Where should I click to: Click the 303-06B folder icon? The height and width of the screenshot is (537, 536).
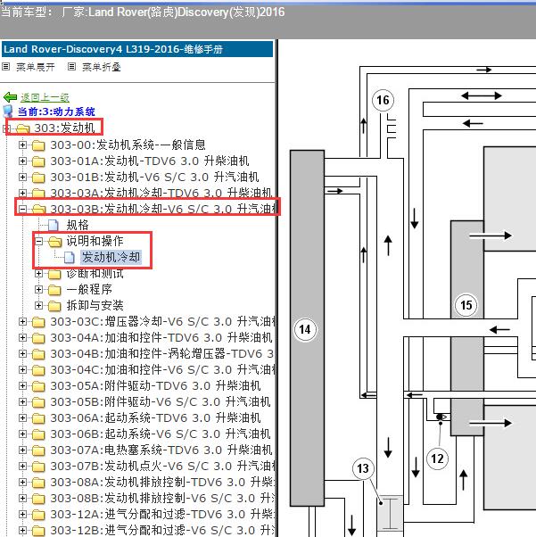point(38,435)
